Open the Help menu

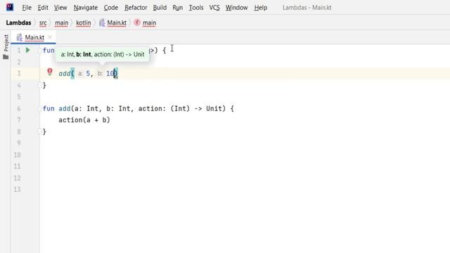coord(261,8)
